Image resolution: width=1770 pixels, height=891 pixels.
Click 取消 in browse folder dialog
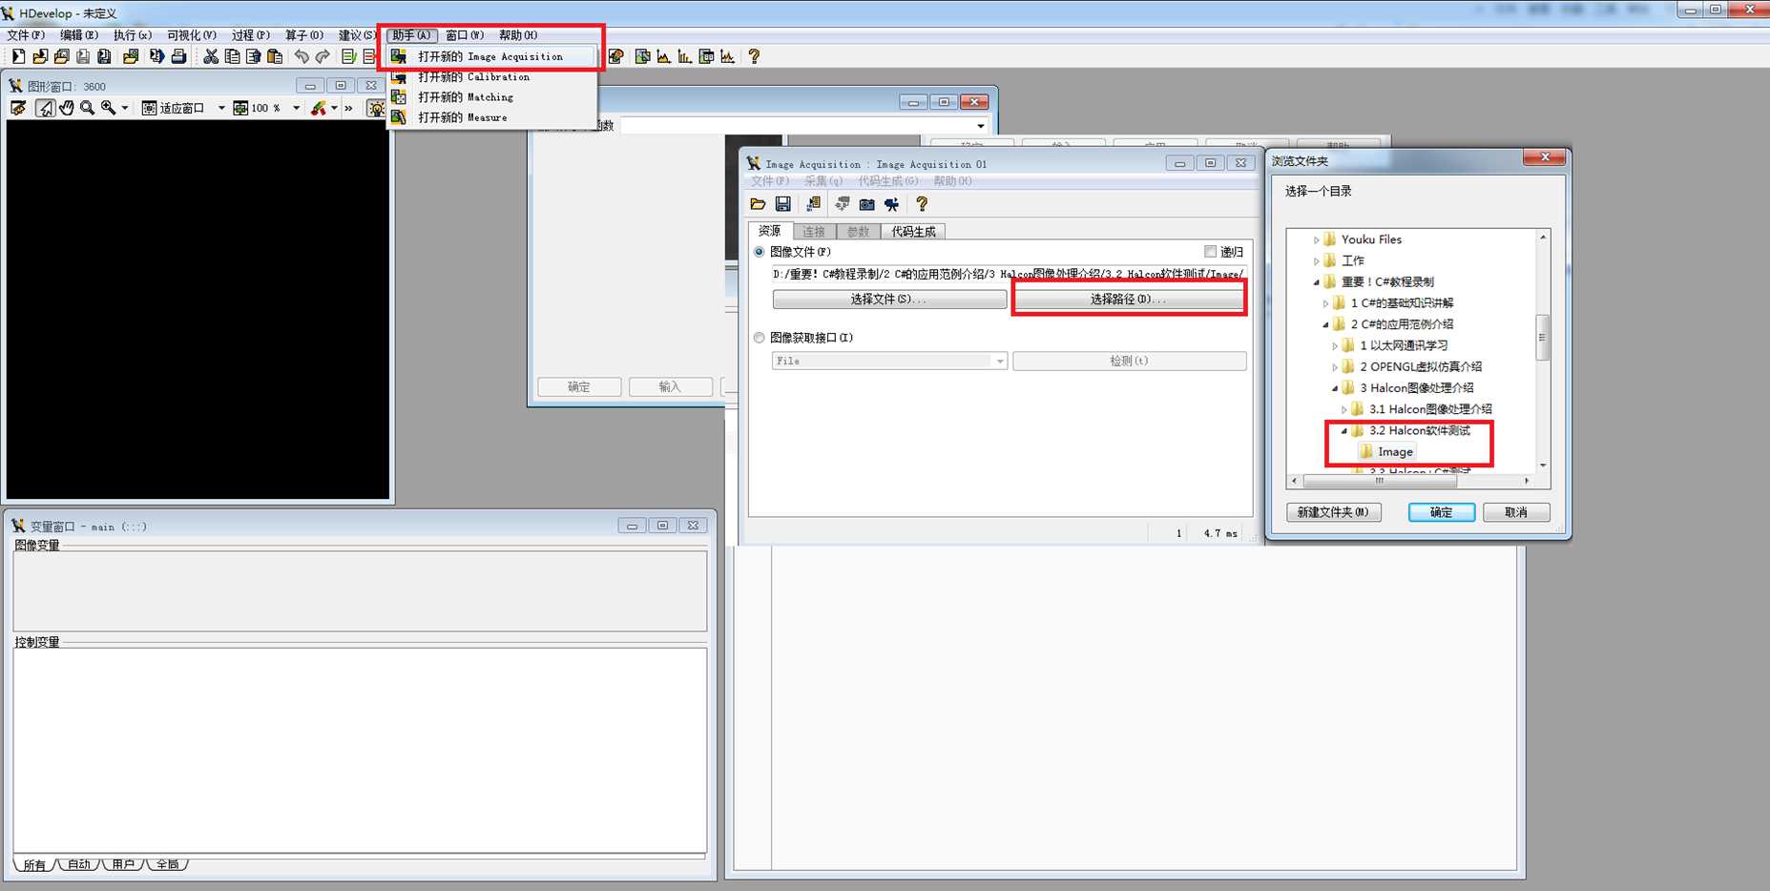[x=1516, y=512]
